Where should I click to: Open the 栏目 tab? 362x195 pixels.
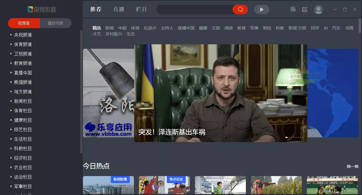141,9
